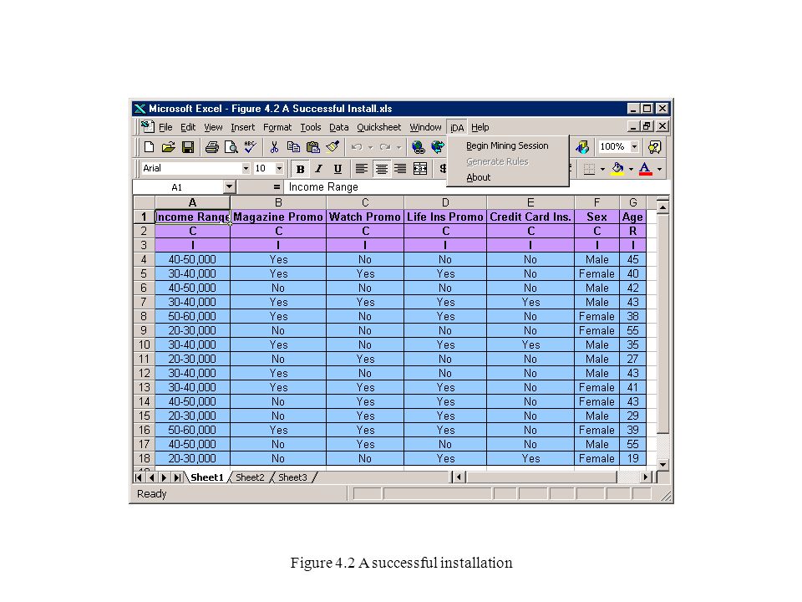Switch to the Sheet2 tab
The width and height of the screenshot is (802, 602).
(250, 477)
